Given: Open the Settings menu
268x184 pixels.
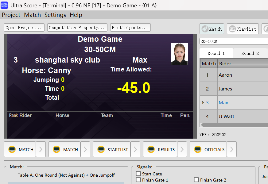Looking at the screenshot, I should [x=55, y=15].
